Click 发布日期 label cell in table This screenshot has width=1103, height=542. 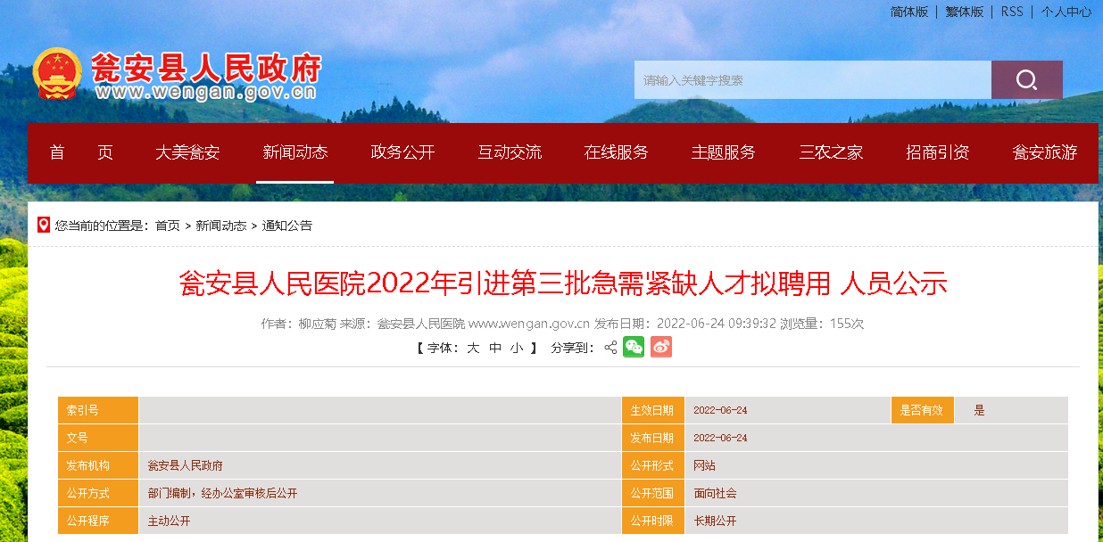652,438
